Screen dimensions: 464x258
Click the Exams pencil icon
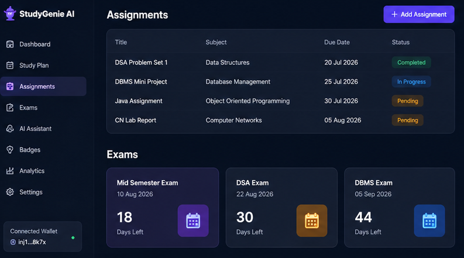coord(10,108)
